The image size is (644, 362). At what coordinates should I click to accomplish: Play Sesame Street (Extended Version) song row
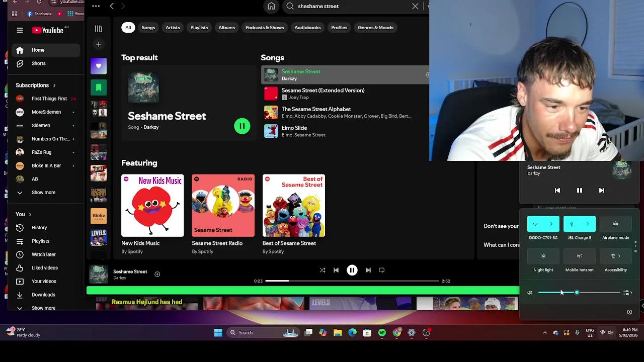pos(345,94)
